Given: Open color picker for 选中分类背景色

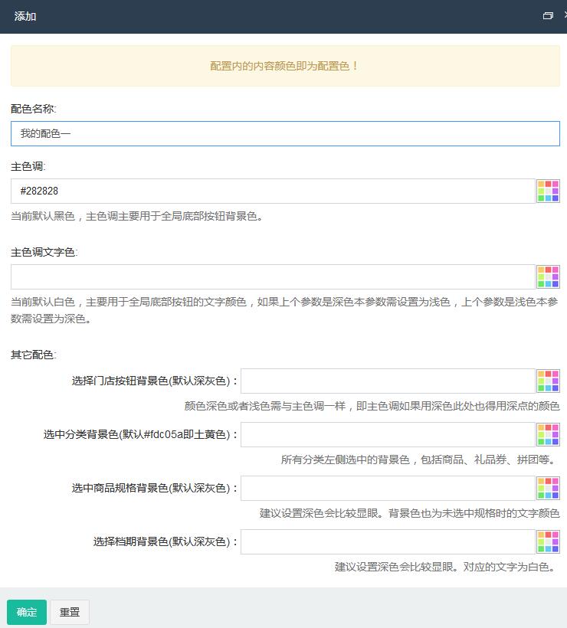Looking at the screenshot, I should point(548,435).
